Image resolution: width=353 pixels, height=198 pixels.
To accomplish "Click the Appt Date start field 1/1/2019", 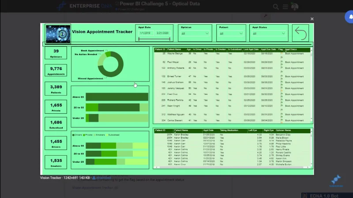I will click(145, 33).
